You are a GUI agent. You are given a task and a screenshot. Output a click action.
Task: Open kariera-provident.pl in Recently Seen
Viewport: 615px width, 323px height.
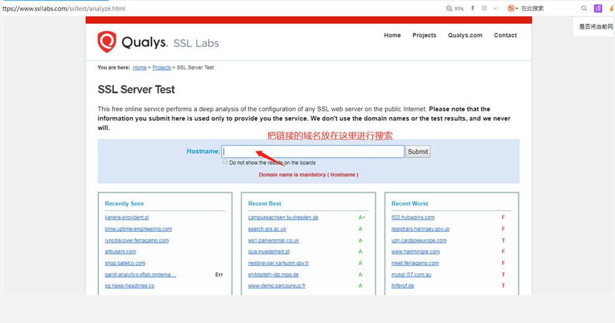tap(127, 218)
